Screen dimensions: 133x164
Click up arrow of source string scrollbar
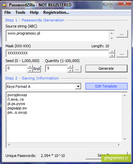click(x=112, y=33)
